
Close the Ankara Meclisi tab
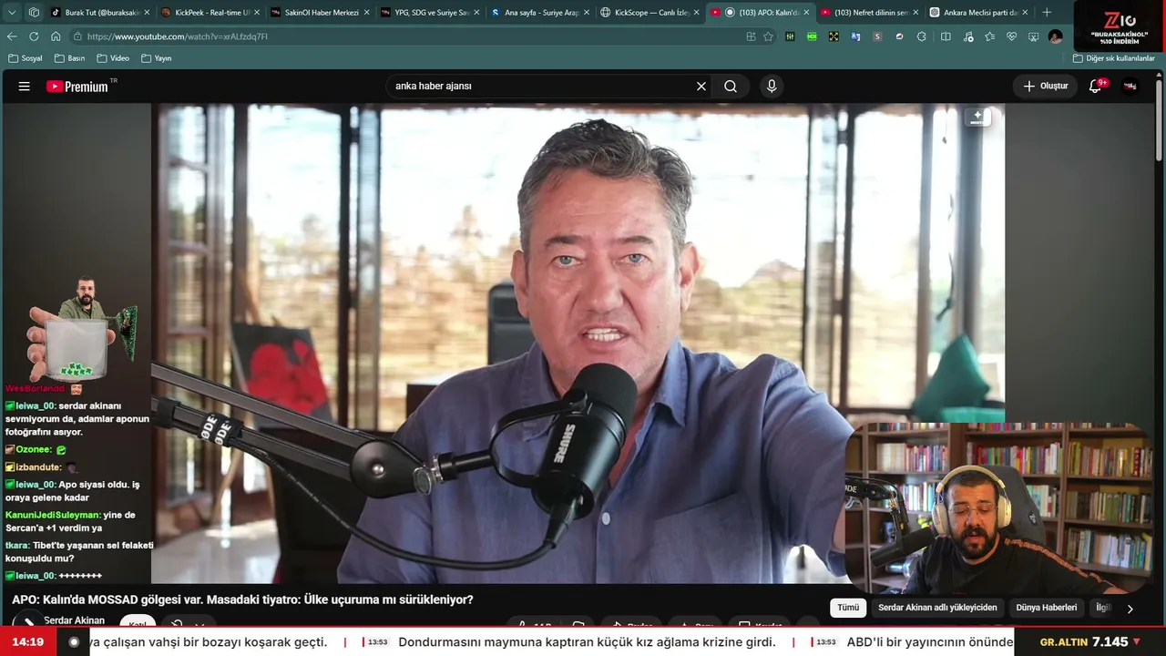1025,13
